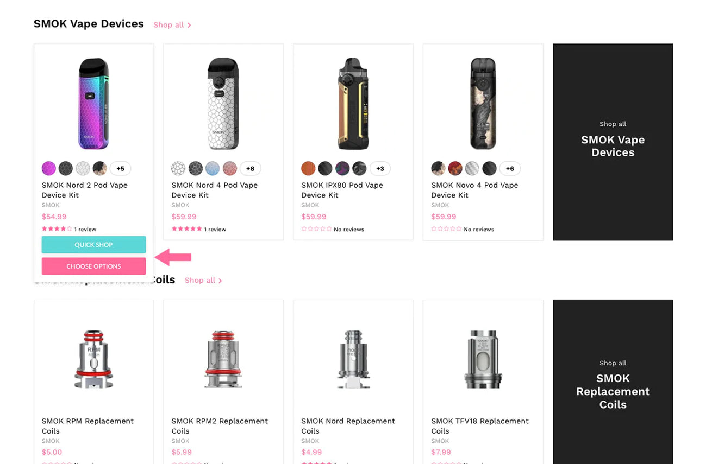Image resolution: width=712 pixels, height=464 pixels.
Task: Show the +8 more colors on Nord 4
Action: pos(250,168)
